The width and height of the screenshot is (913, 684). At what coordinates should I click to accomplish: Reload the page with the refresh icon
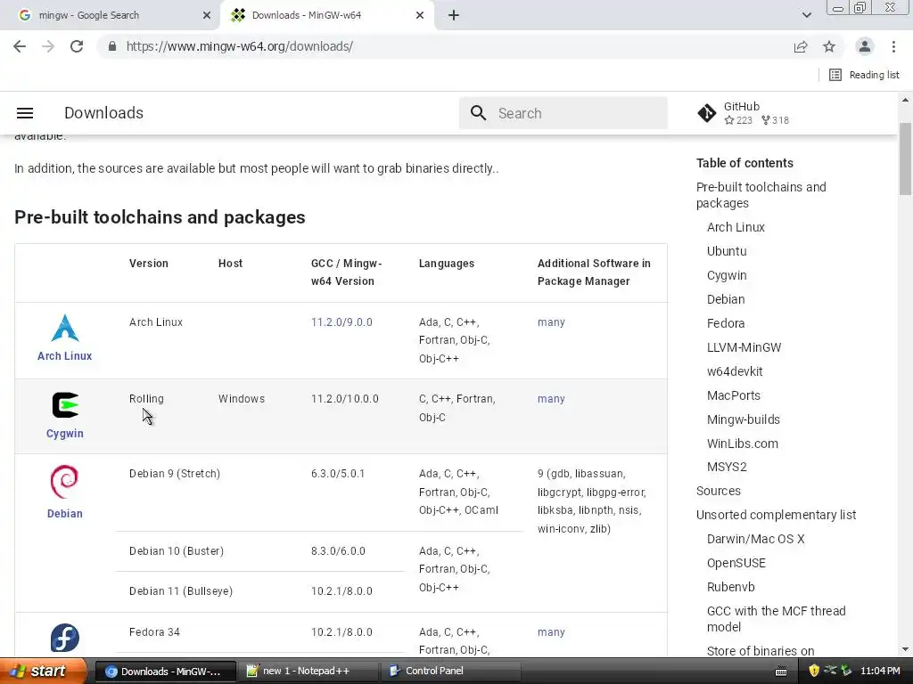point(77,46)
